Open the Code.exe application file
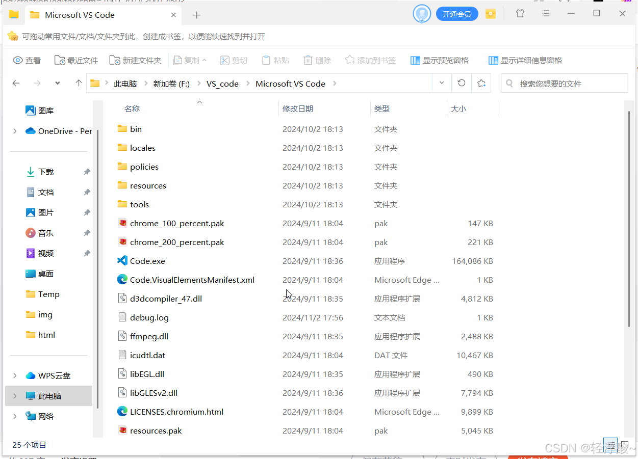 147,261
